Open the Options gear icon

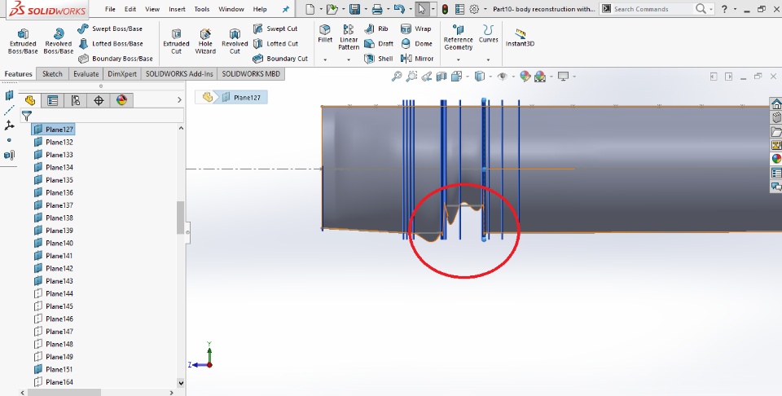pyautogui.click(x=474, y=9)
